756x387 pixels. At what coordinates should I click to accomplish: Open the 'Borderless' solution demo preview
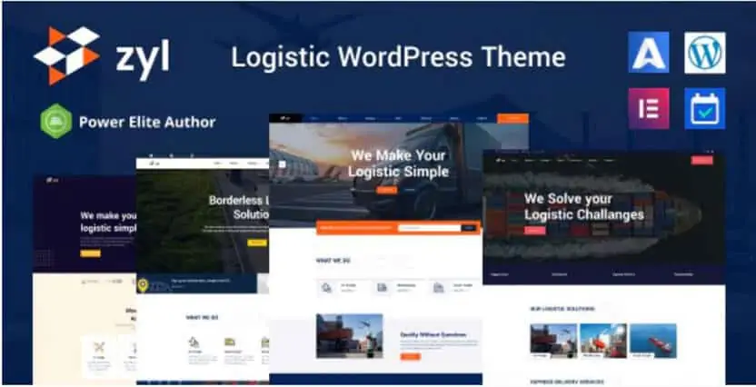point(203,270)
